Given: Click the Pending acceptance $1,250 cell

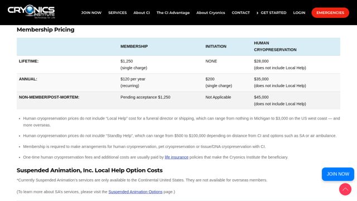Looking at the screenshot, I should click(x=145, y=97).
